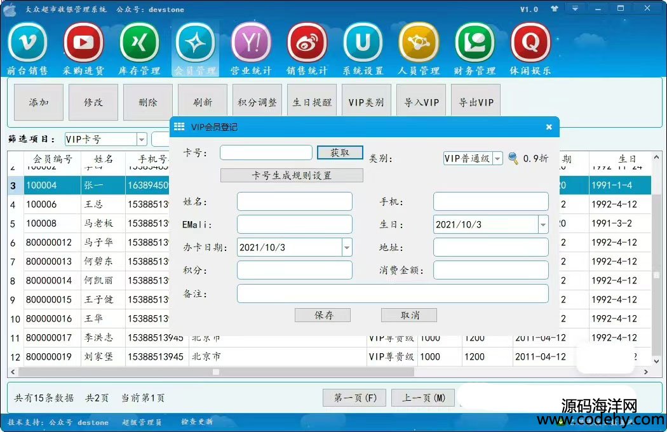This screenshot has width=667, height=432.
Task: Go to 上一页 (M) page button
Action: click(x=423, y=398)
